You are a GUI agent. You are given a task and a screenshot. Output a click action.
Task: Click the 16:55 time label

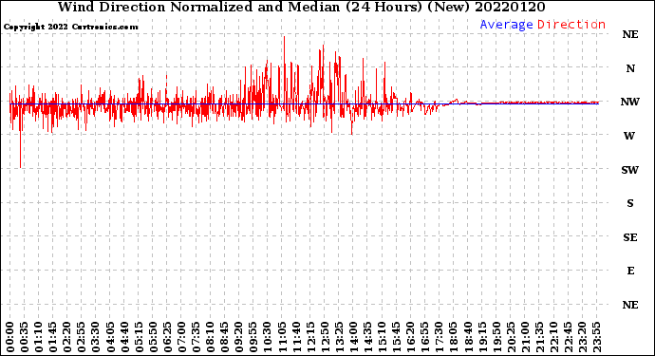tap(425, 337)
